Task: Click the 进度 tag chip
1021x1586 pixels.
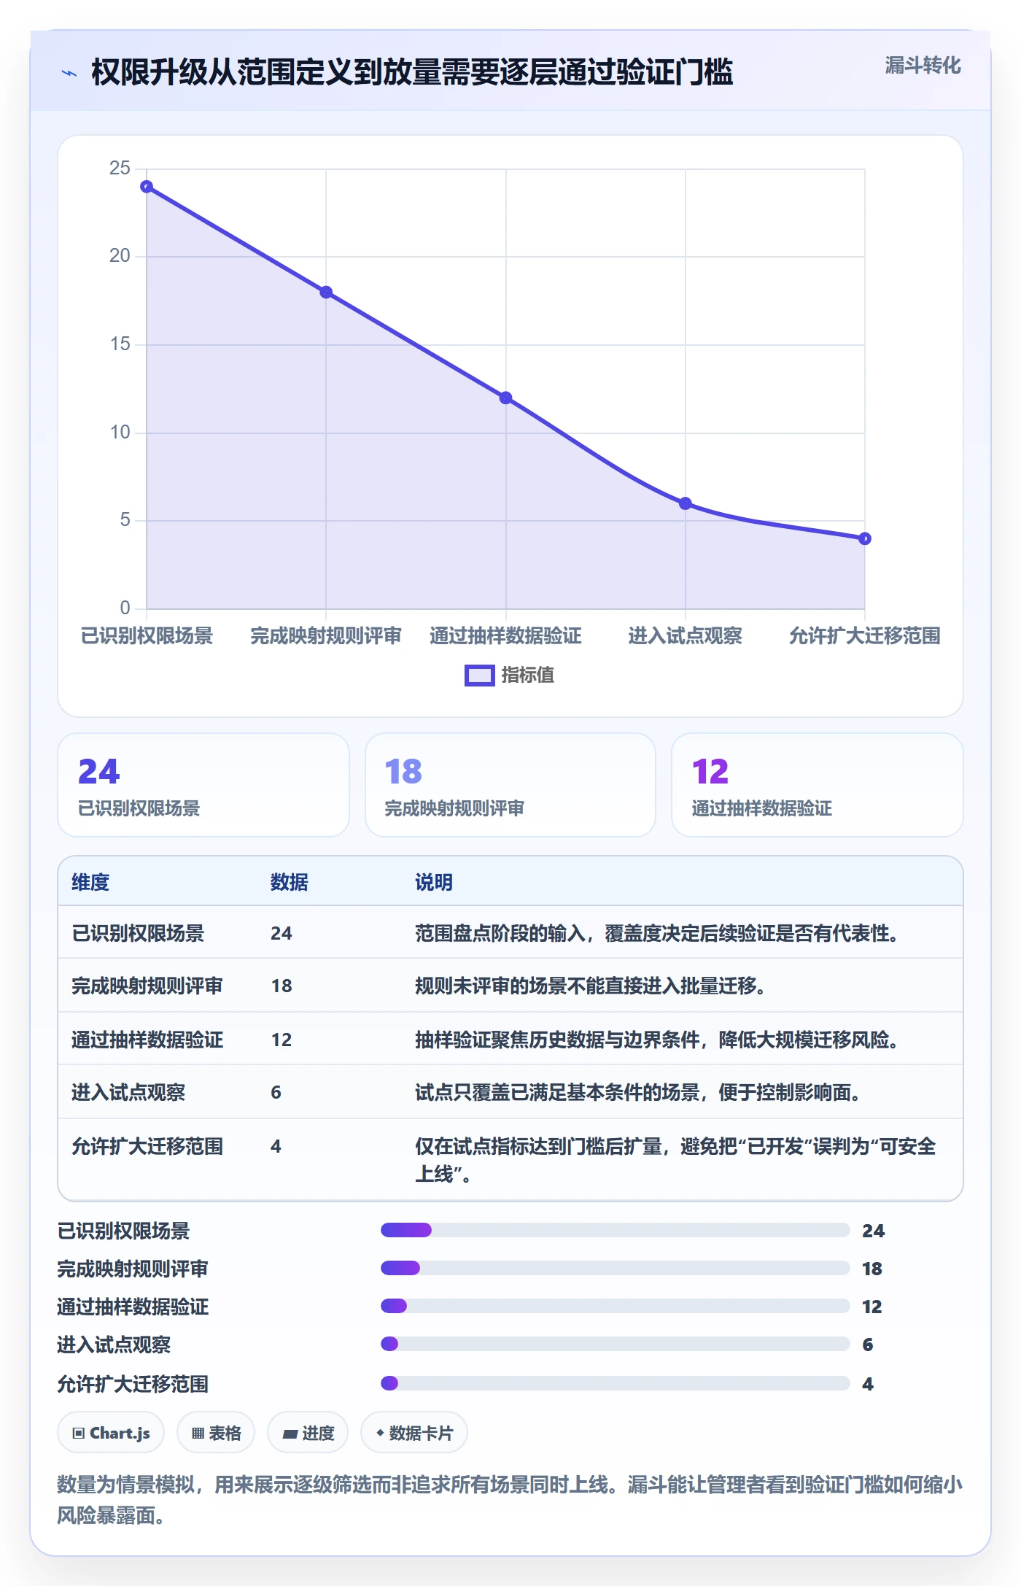Action: click(x=308, y=1434)
